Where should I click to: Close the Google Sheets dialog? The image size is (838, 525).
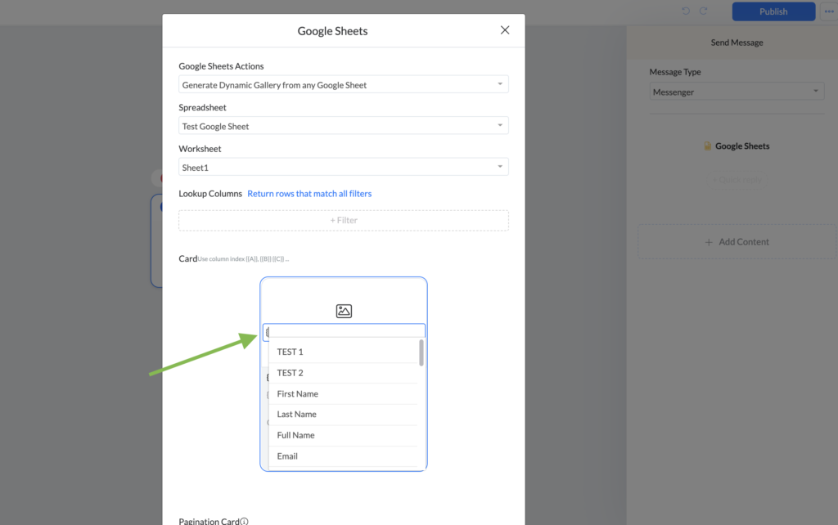505,30
